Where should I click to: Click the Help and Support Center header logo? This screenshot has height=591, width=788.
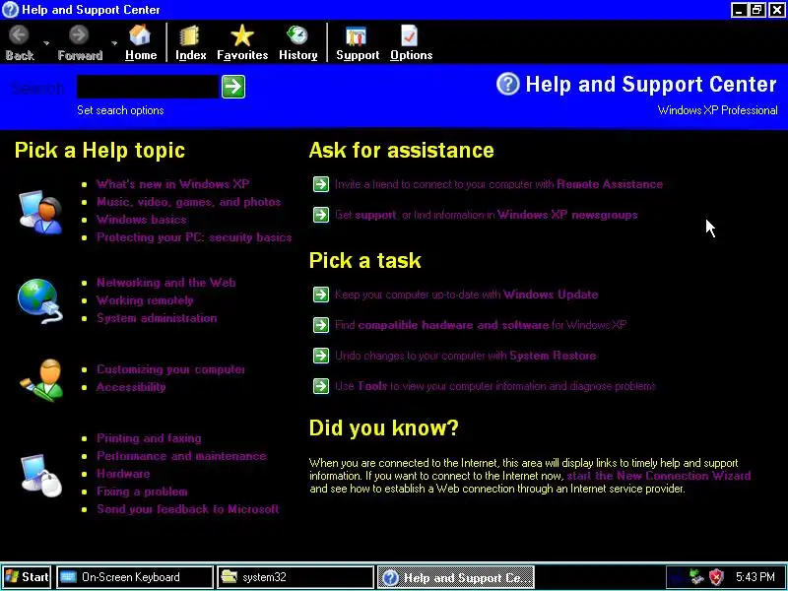point(507,84)
